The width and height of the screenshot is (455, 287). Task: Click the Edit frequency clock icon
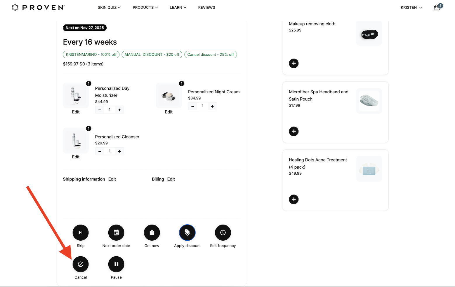coord(223,232)
